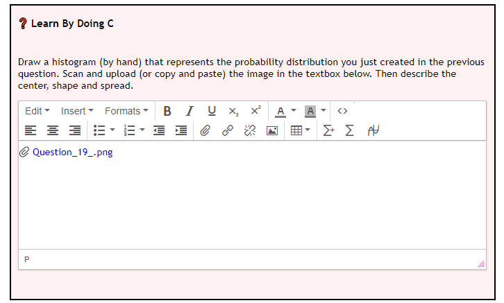Align text left
The image size is (504, 303).
31,130
